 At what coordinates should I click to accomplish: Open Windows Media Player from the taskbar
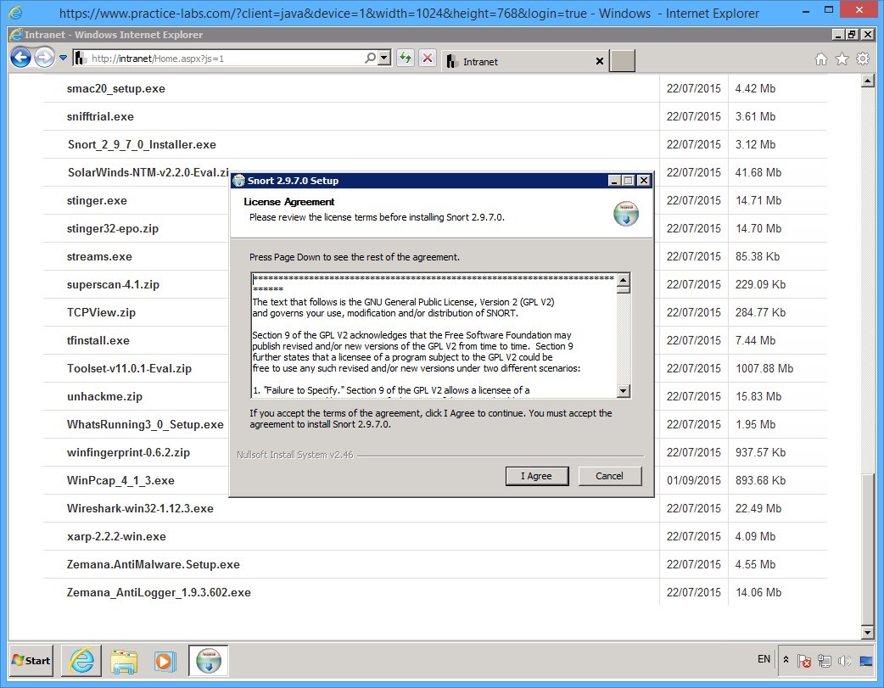tap(166, 662)
